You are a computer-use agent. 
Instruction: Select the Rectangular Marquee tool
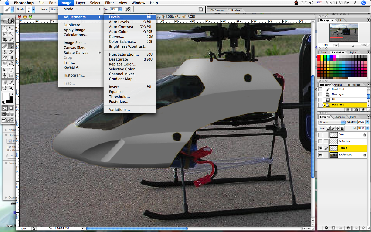[x=5, y=28]
